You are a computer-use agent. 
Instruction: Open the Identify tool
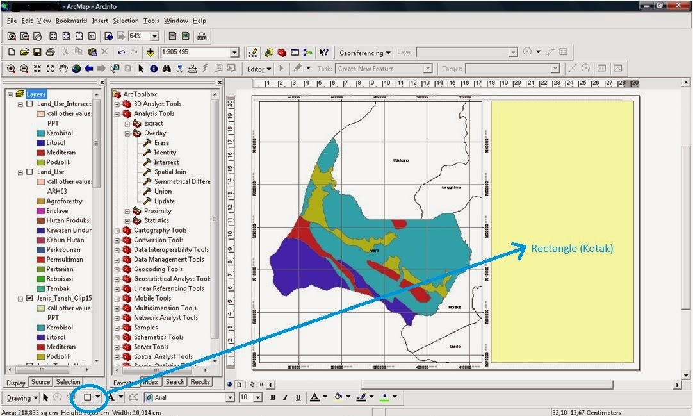pyautogui.click(x=154, y=69)
